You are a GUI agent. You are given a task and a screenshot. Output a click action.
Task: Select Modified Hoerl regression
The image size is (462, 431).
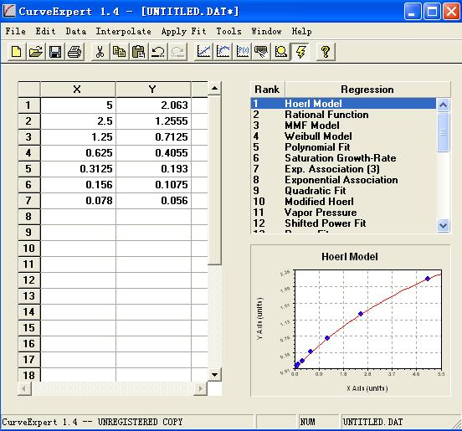click(343, 202)
